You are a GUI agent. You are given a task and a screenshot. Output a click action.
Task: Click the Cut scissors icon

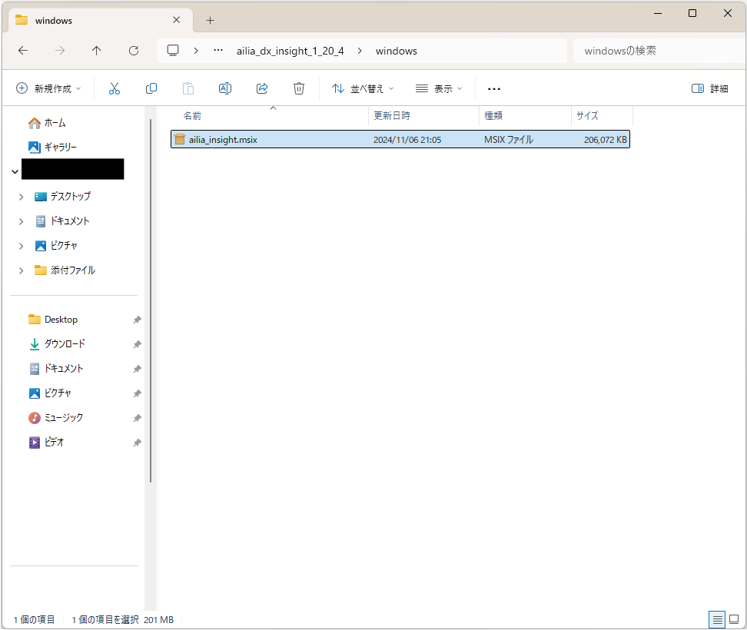click(x=115, y=88)
